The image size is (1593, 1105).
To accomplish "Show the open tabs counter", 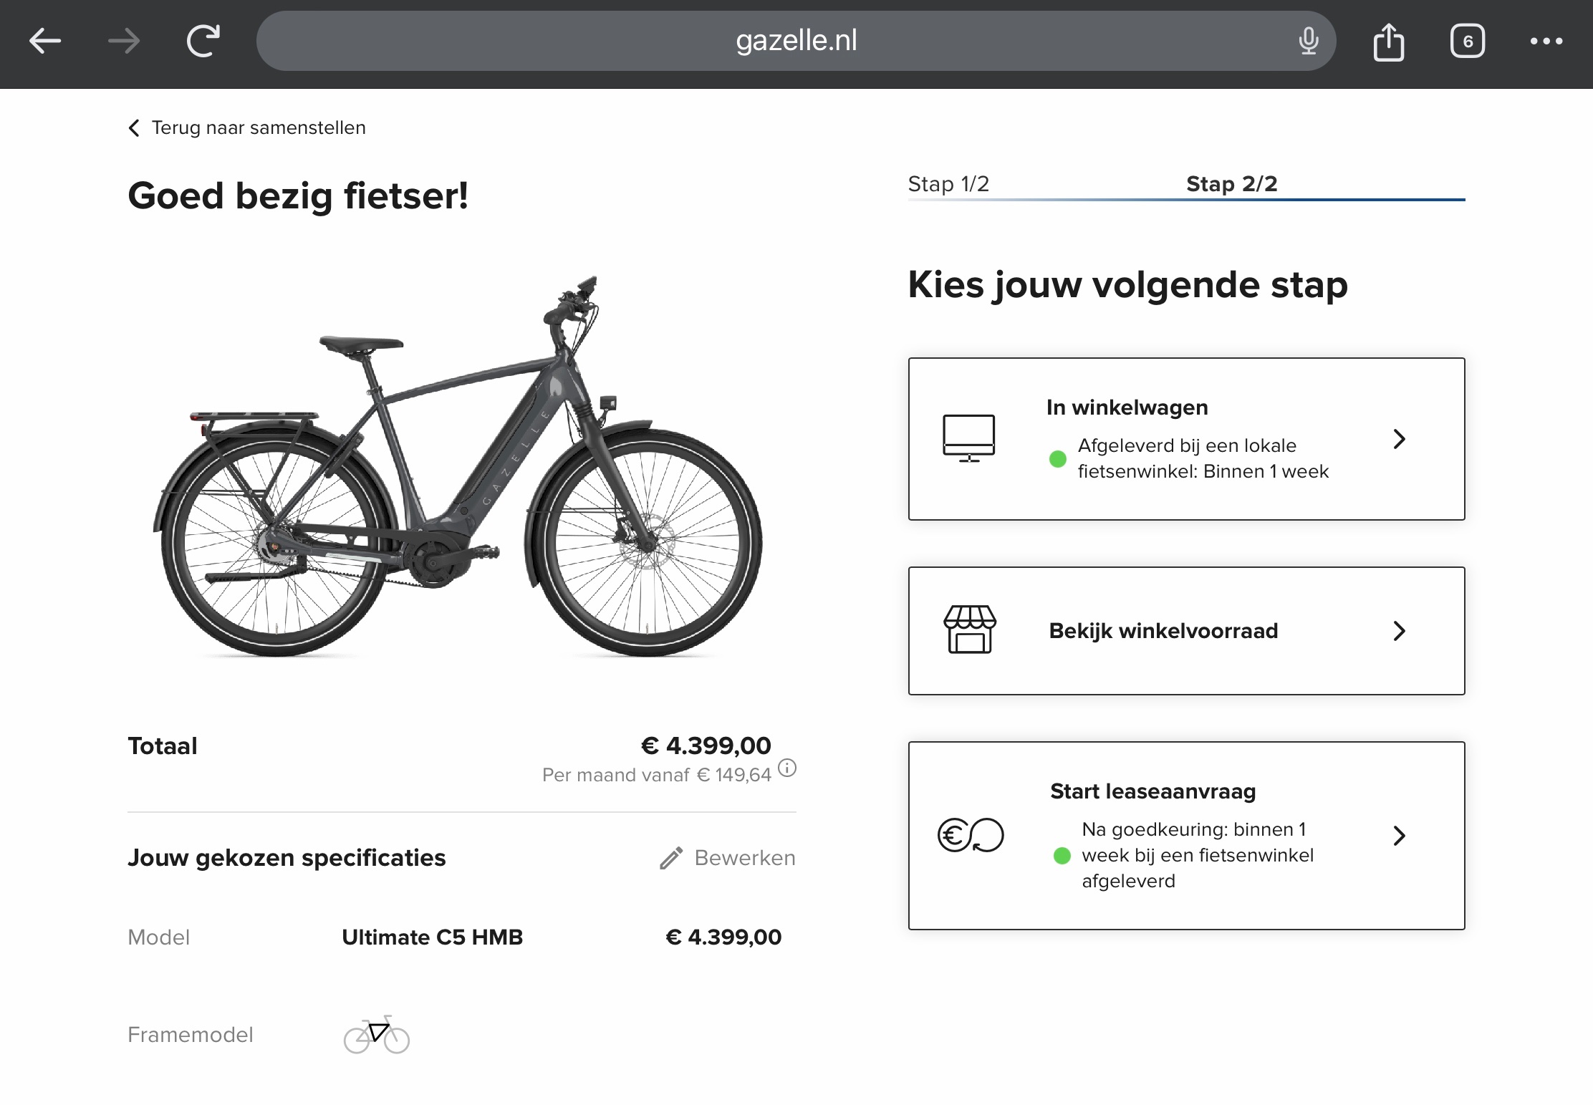I will click(x=1467, y=42).
